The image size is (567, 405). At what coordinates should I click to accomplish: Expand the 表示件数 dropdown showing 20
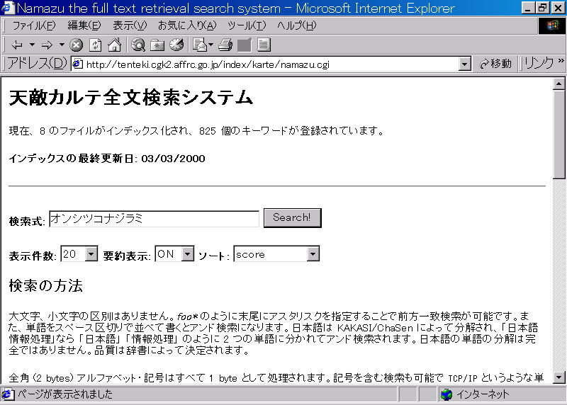91,253
